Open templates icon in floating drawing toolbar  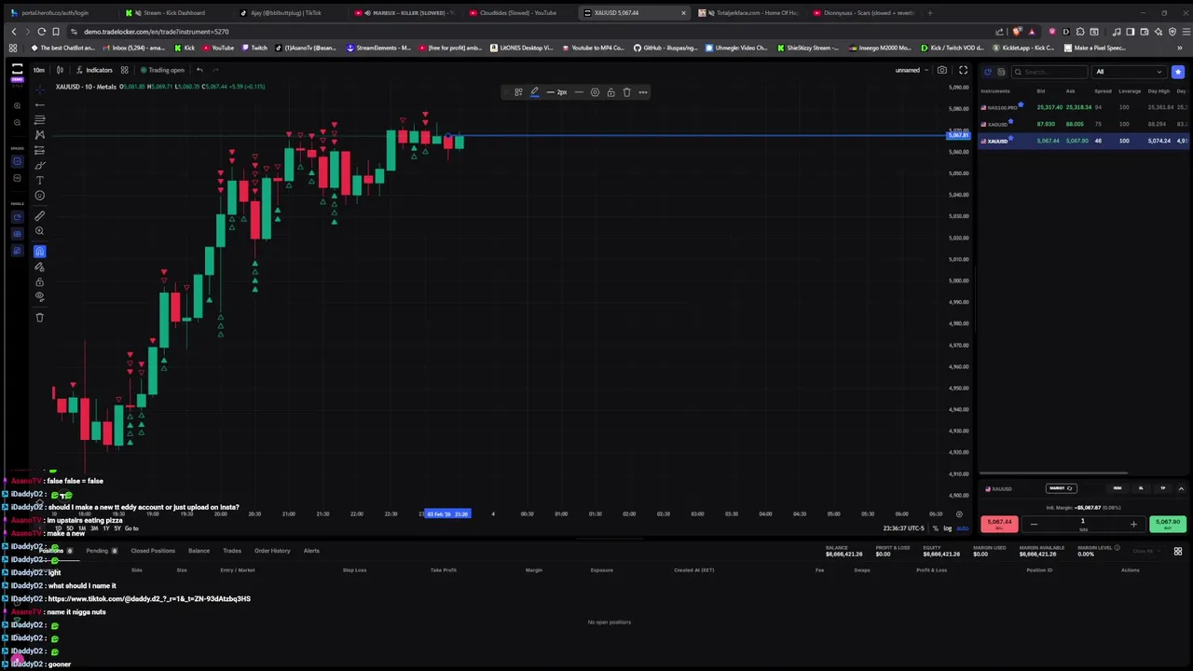pyautogui.click(x=518, y=92)
